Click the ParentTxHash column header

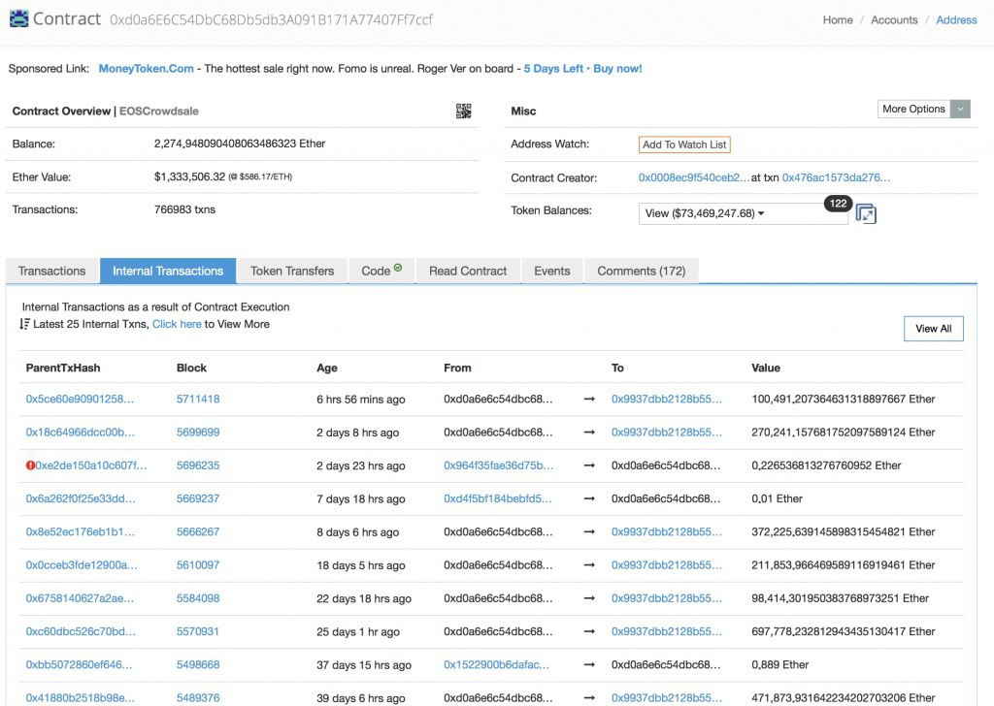click(63, 368)
